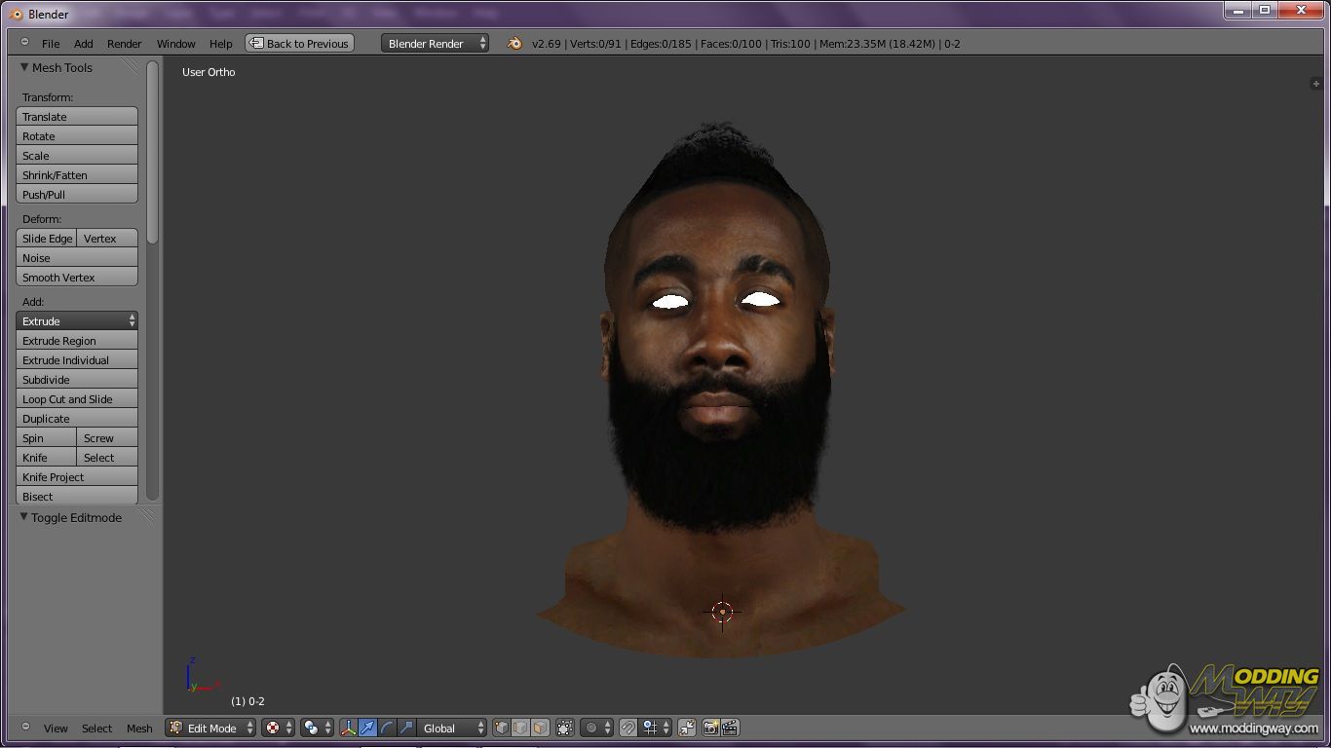Open the Global orientation dropdown

452,728
